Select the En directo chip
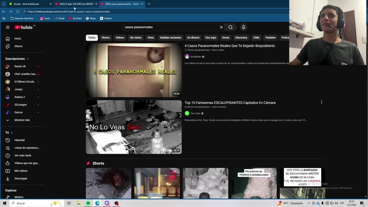This screenshot has height=207, width=368. 193,38
